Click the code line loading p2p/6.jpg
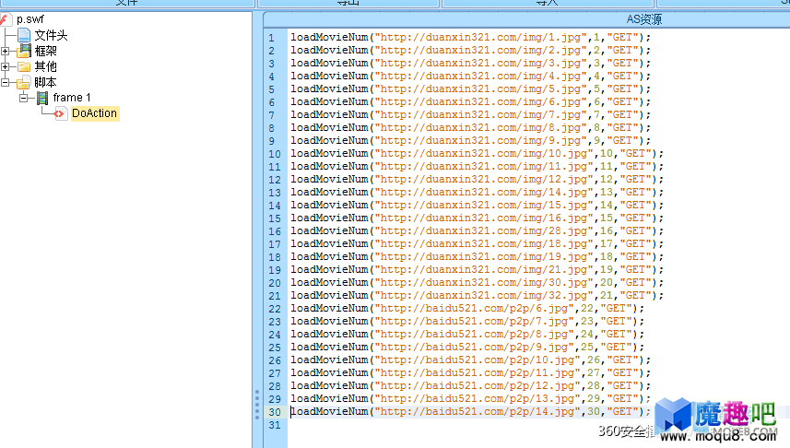This screenshot has height=448, width=790. pyautogui.click(x=467, y=309)
